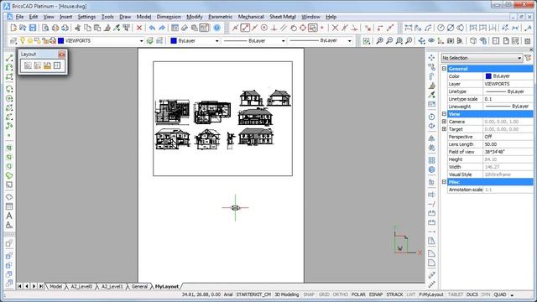Toggle LWT lineweight display
This screenshot has width=537, height=302.
pyautogui.click(x=410, y=294)
